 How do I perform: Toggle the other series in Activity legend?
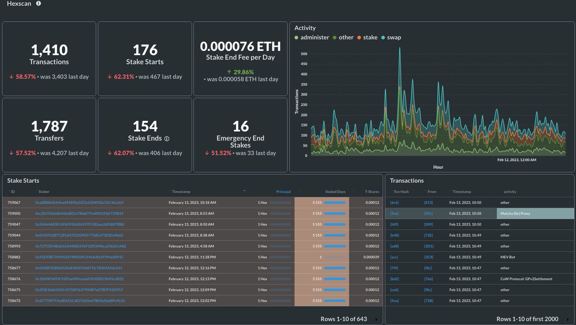(x=343, y=37)
